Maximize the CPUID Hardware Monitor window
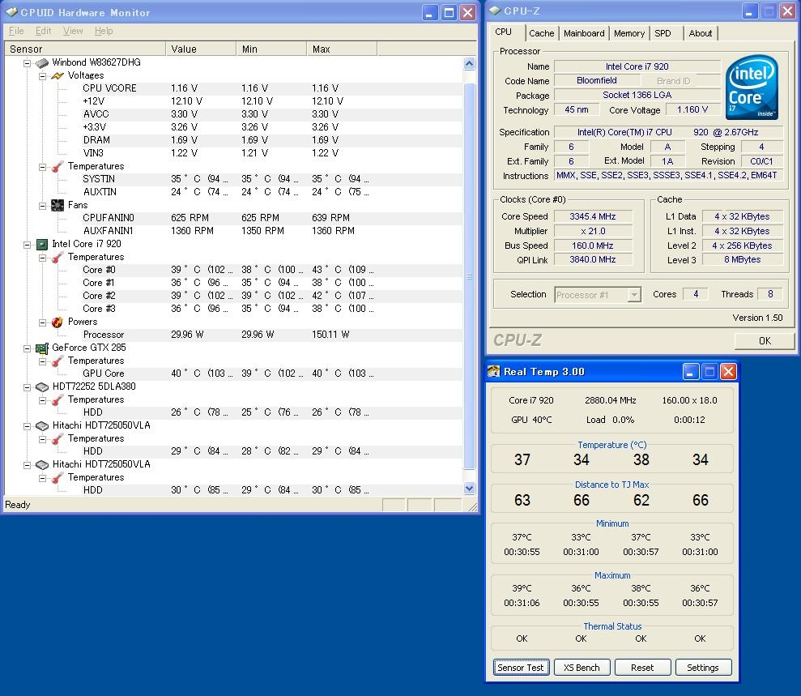 tap(449, 12)
